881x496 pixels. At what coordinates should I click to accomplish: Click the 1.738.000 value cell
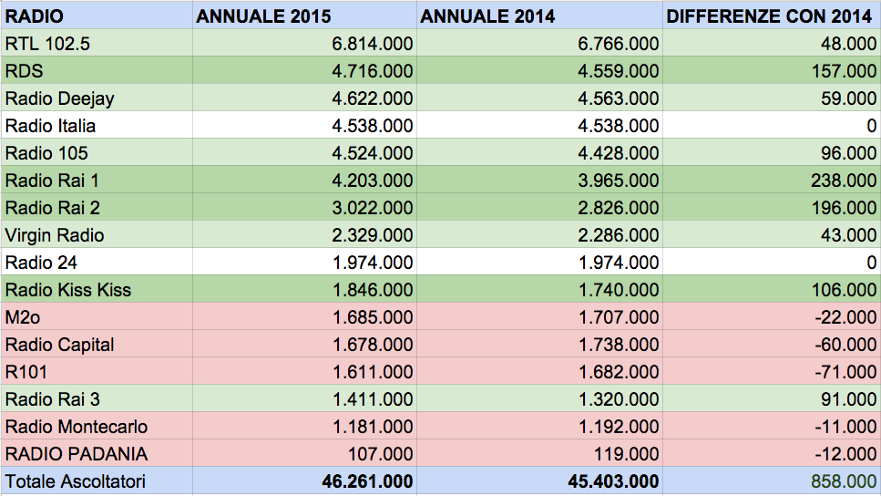coord(539,345)
